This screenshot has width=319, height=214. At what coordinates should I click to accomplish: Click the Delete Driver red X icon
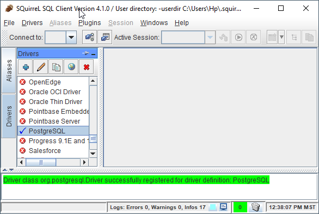pyautogui.click(x=87, y=67)
